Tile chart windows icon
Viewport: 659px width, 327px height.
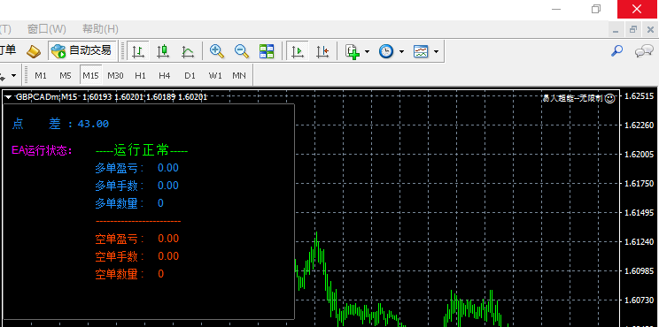(x=267, y=51)
